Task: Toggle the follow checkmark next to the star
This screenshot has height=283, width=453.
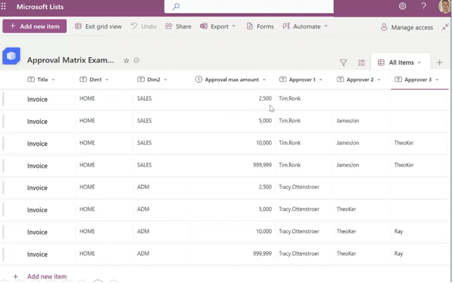Action: (136, 61)
